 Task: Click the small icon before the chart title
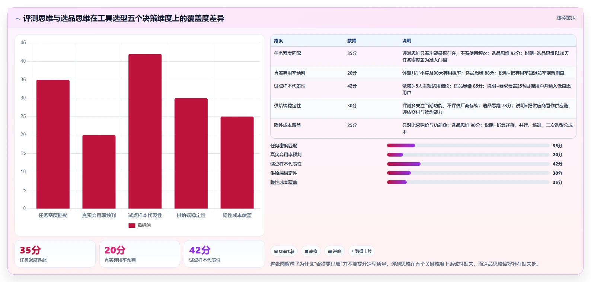tap(17, 19)
